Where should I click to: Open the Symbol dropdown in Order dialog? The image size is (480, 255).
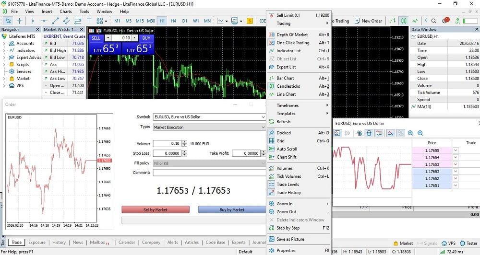coord(263,117)
